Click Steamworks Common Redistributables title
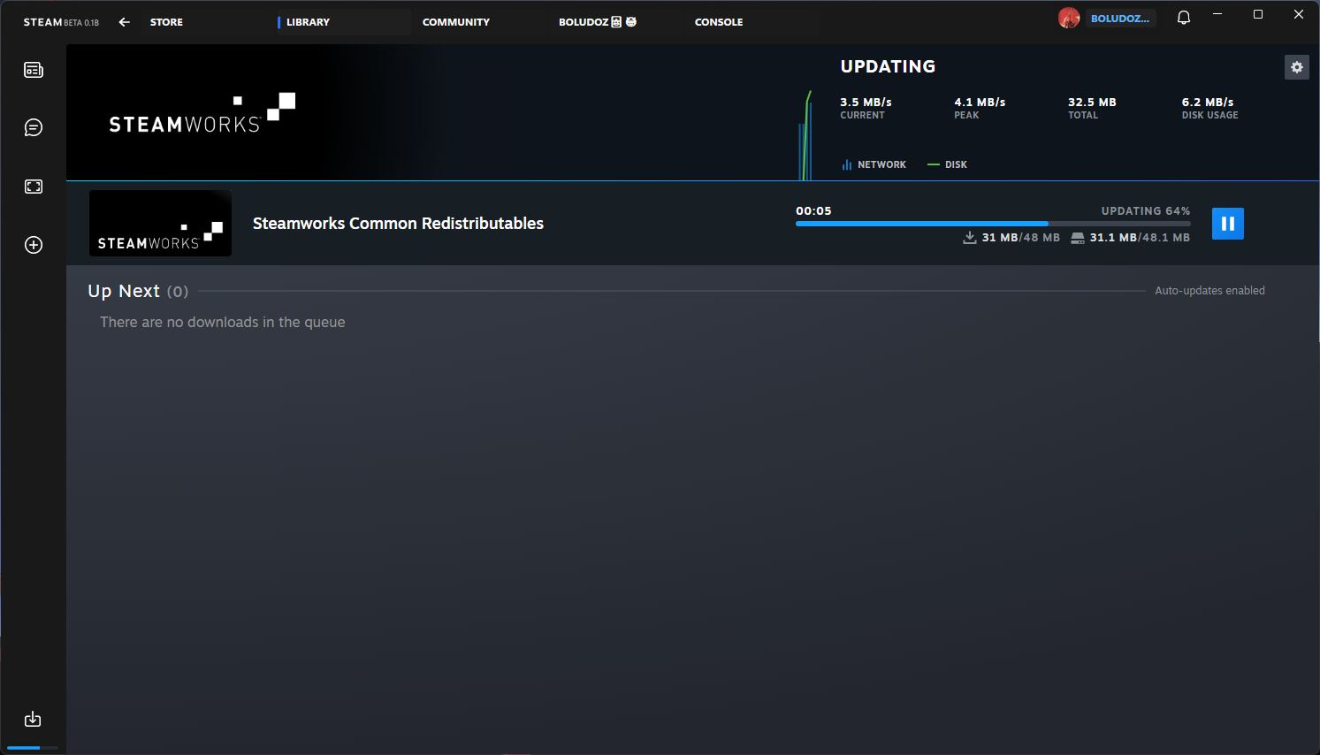Screen dimensions: 1320x755 (x=398, y=224)
